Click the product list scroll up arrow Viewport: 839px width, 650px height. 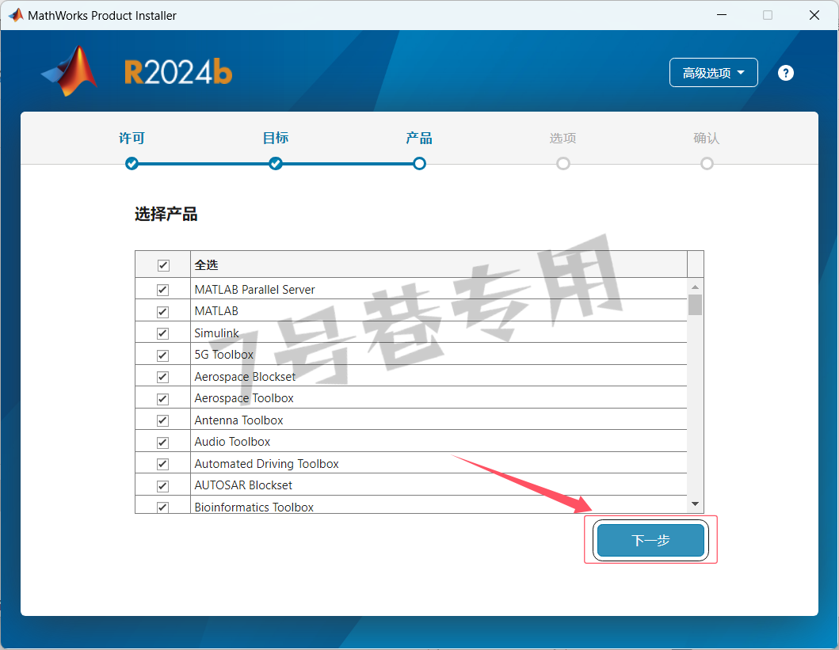(x=695, y=287)
